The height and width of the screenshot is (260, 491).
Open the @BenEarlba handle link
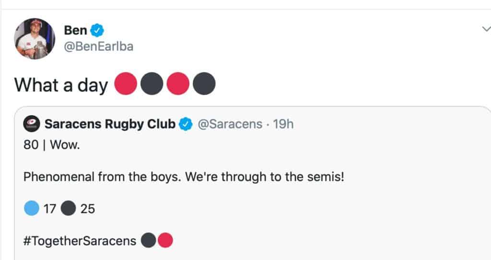pos(99,47)
